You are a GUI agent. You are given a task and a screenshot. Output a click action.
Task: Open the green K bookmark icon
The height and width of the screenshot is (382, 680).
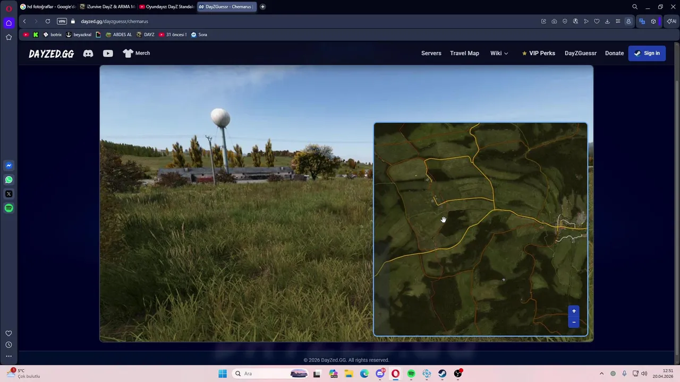click(x=36, y=34)
